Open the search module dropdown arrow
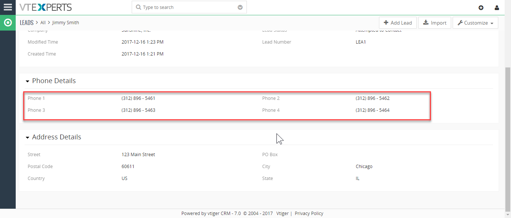 [240, 7]
